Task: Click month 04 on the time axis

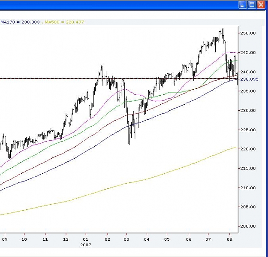Action: [147, 239]
